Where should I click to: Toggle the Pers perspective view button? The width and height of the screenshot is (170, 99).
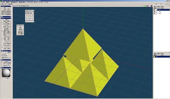(x=15, y=6)
